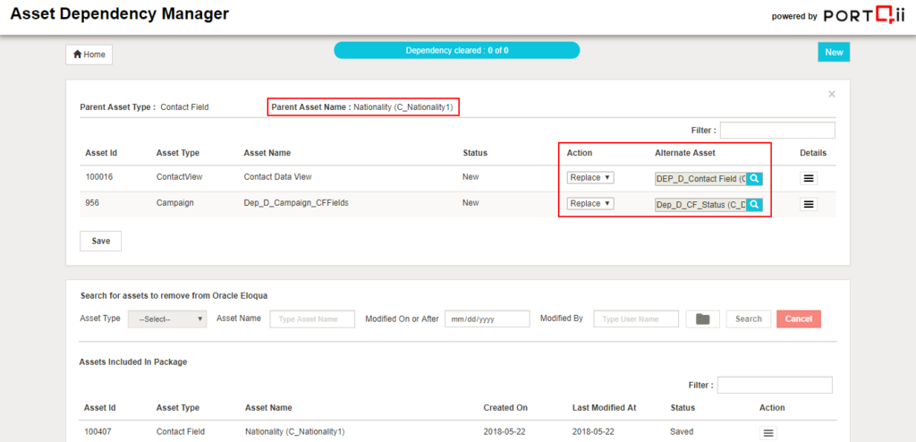The image size is (916, 442).
Task: Click the Search button
Action: tap(748, 319)
